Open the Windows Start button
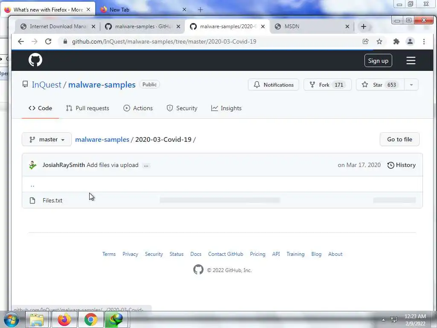The width and height of the screenshot is (437, 328). [12, 319]
